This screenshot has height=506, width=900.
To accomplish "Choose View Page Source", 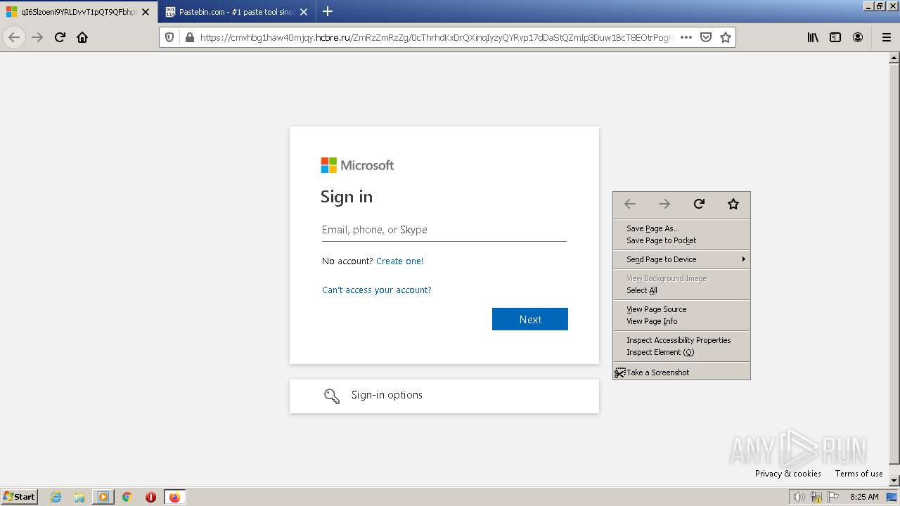I will coord(681,309).
